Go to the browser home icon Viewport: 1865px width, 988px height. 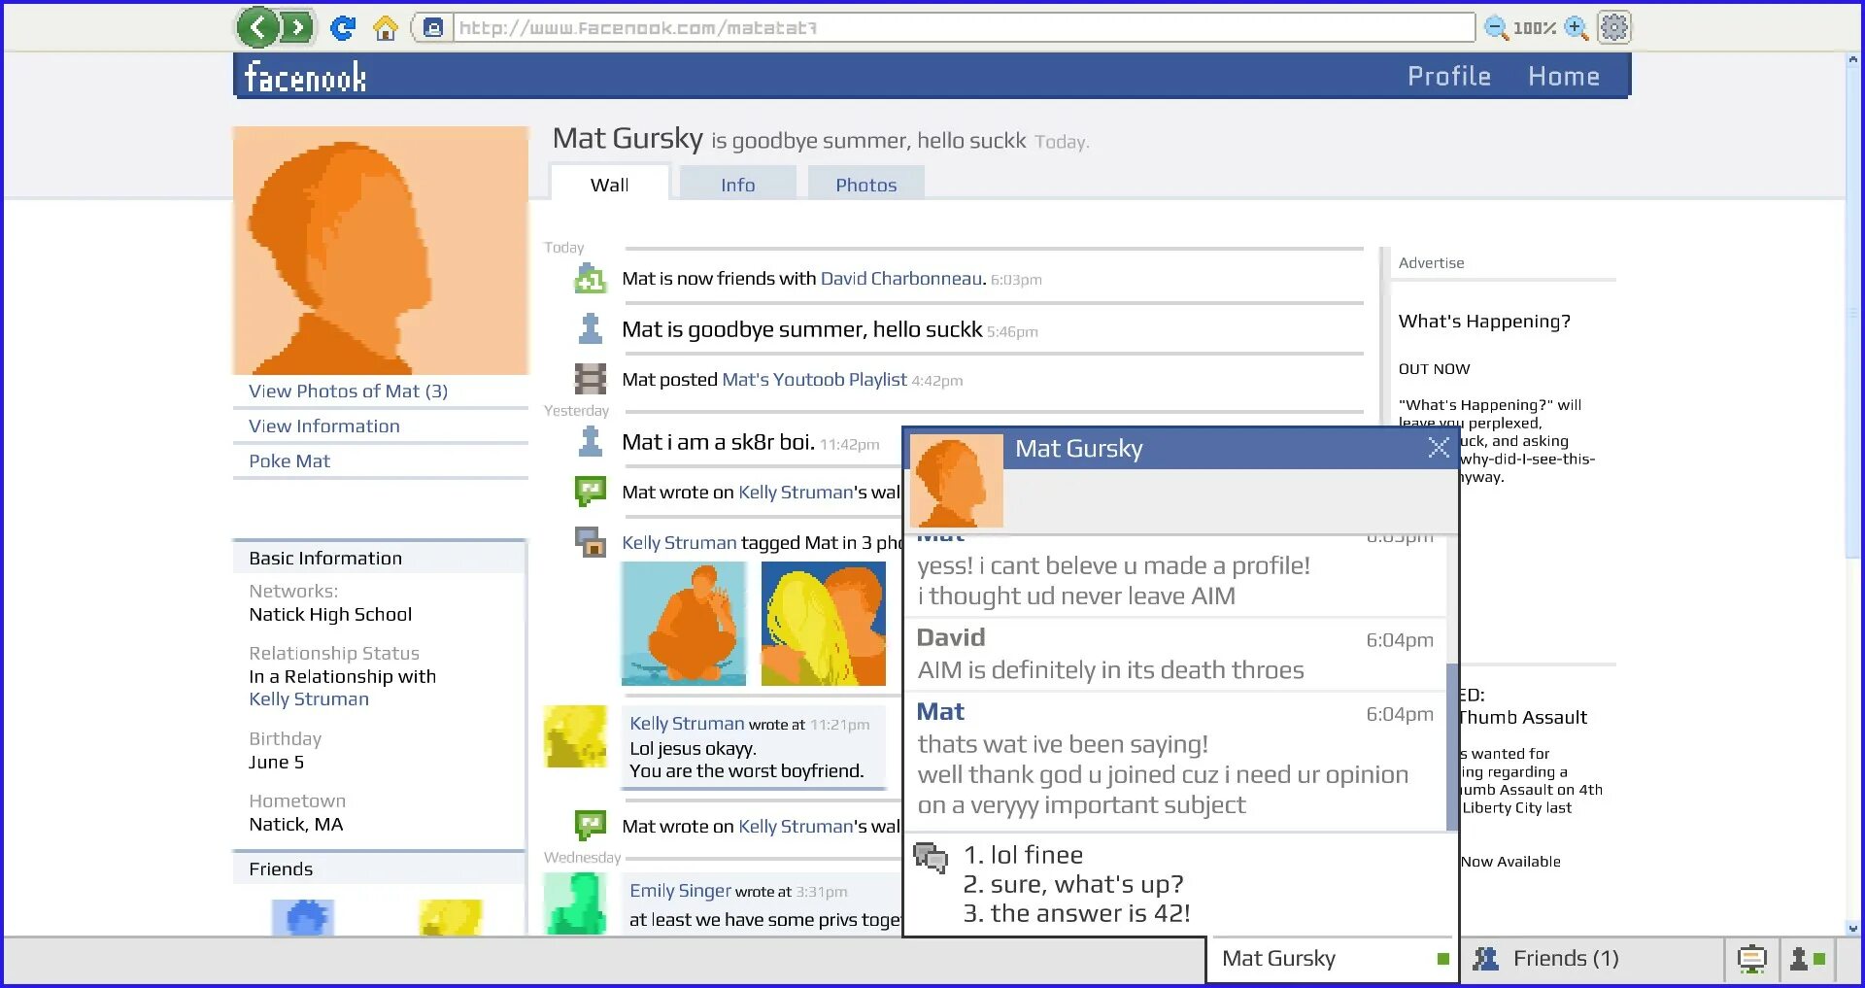tap(386, 28)
